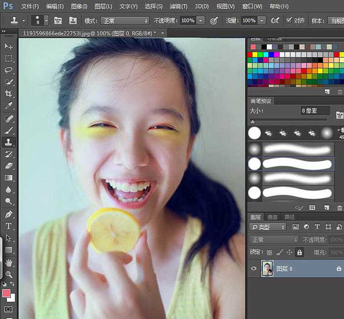This screenshot has width=344, height=319.
Task: Select the Hand tool
Action: 8,263
